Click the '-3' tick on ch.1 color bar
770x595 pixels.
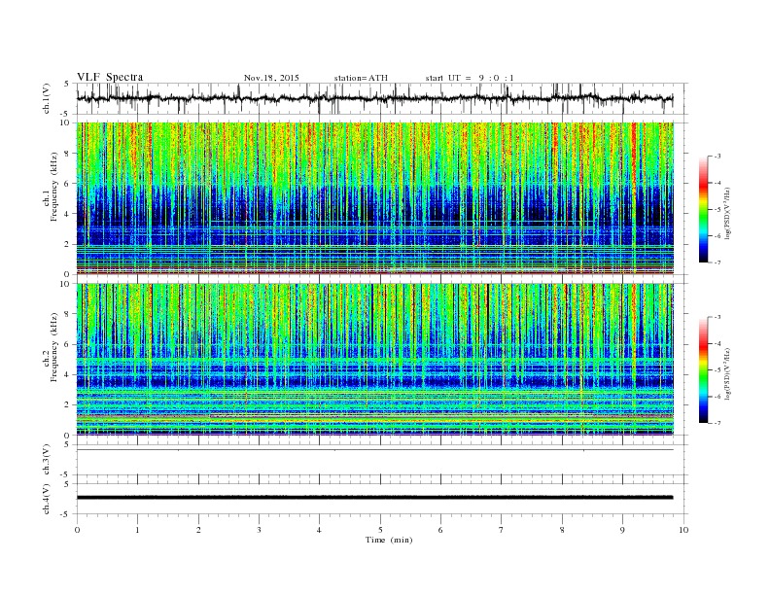point(717,157)
